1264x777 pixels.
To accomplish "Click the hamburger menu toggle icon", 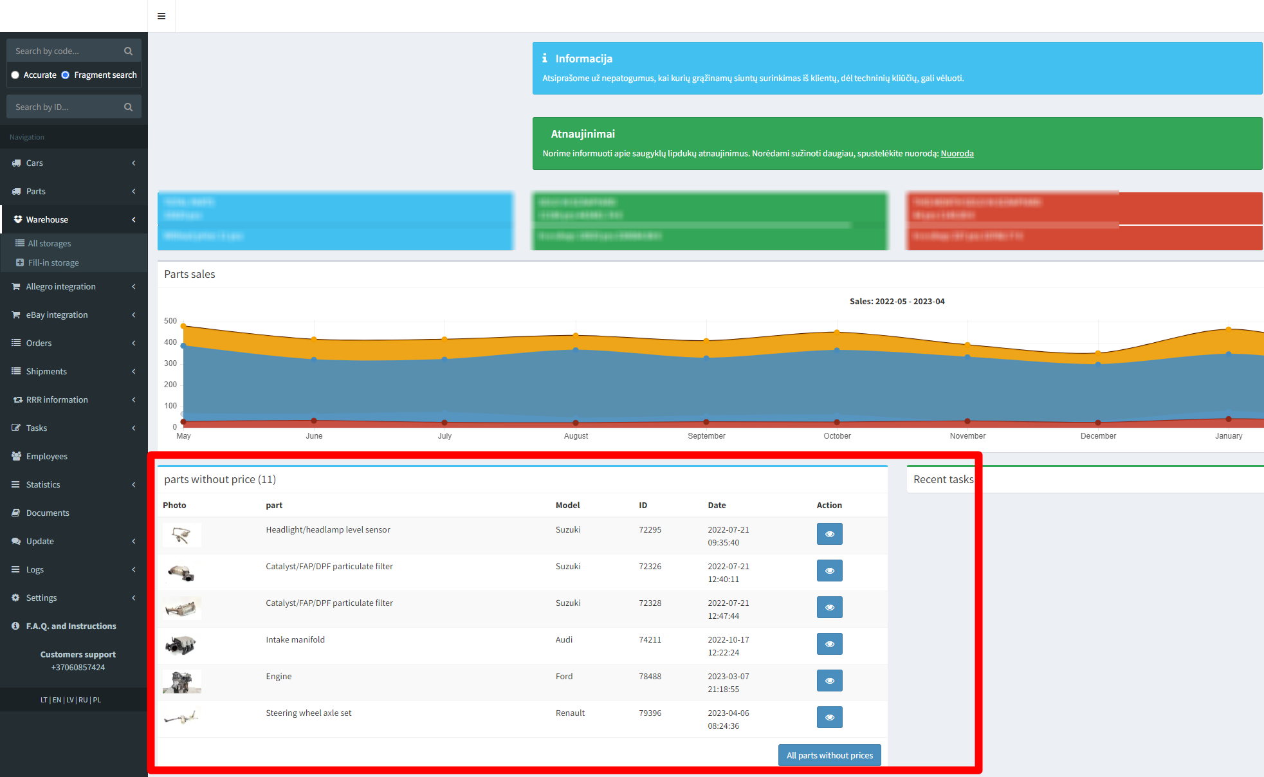I will click(x=161, y=16).
